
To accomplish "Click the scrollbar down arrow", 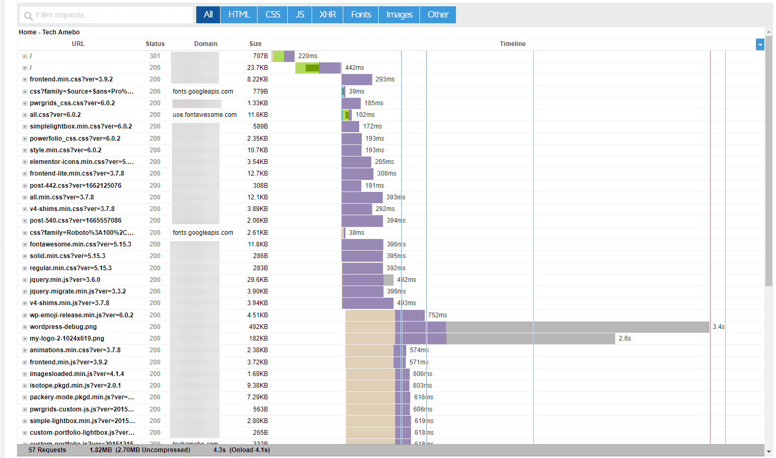I will click(769, 452).
